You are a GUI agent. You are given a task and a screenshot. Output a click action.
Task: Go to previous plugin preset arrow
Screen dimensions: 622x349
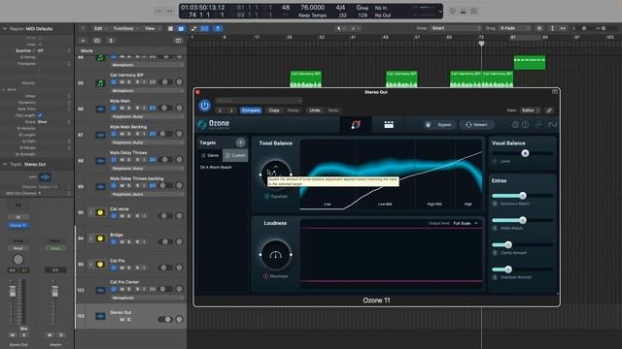pyautogui.click(x=221, y=111)
